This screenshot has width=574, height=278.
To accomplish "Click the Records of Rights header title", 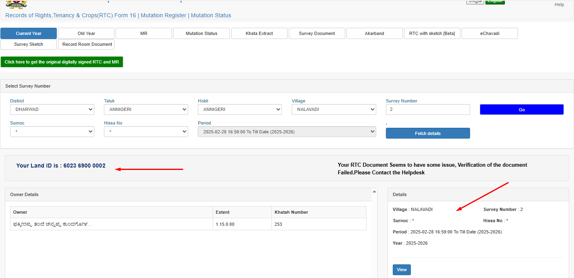I will (118, 15).
